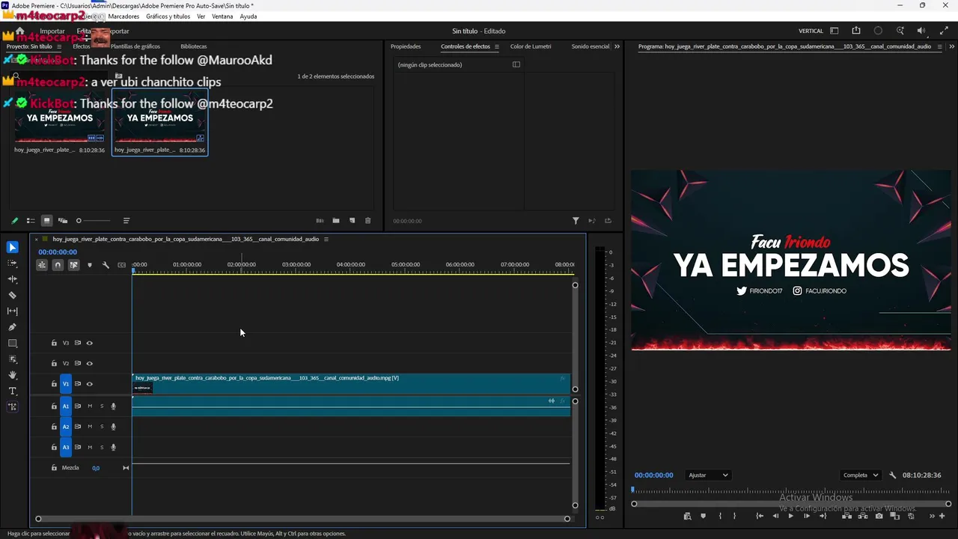Click the New Bin folder icon
The height and width of the screenshot is (539, 958).
[336, 221]
